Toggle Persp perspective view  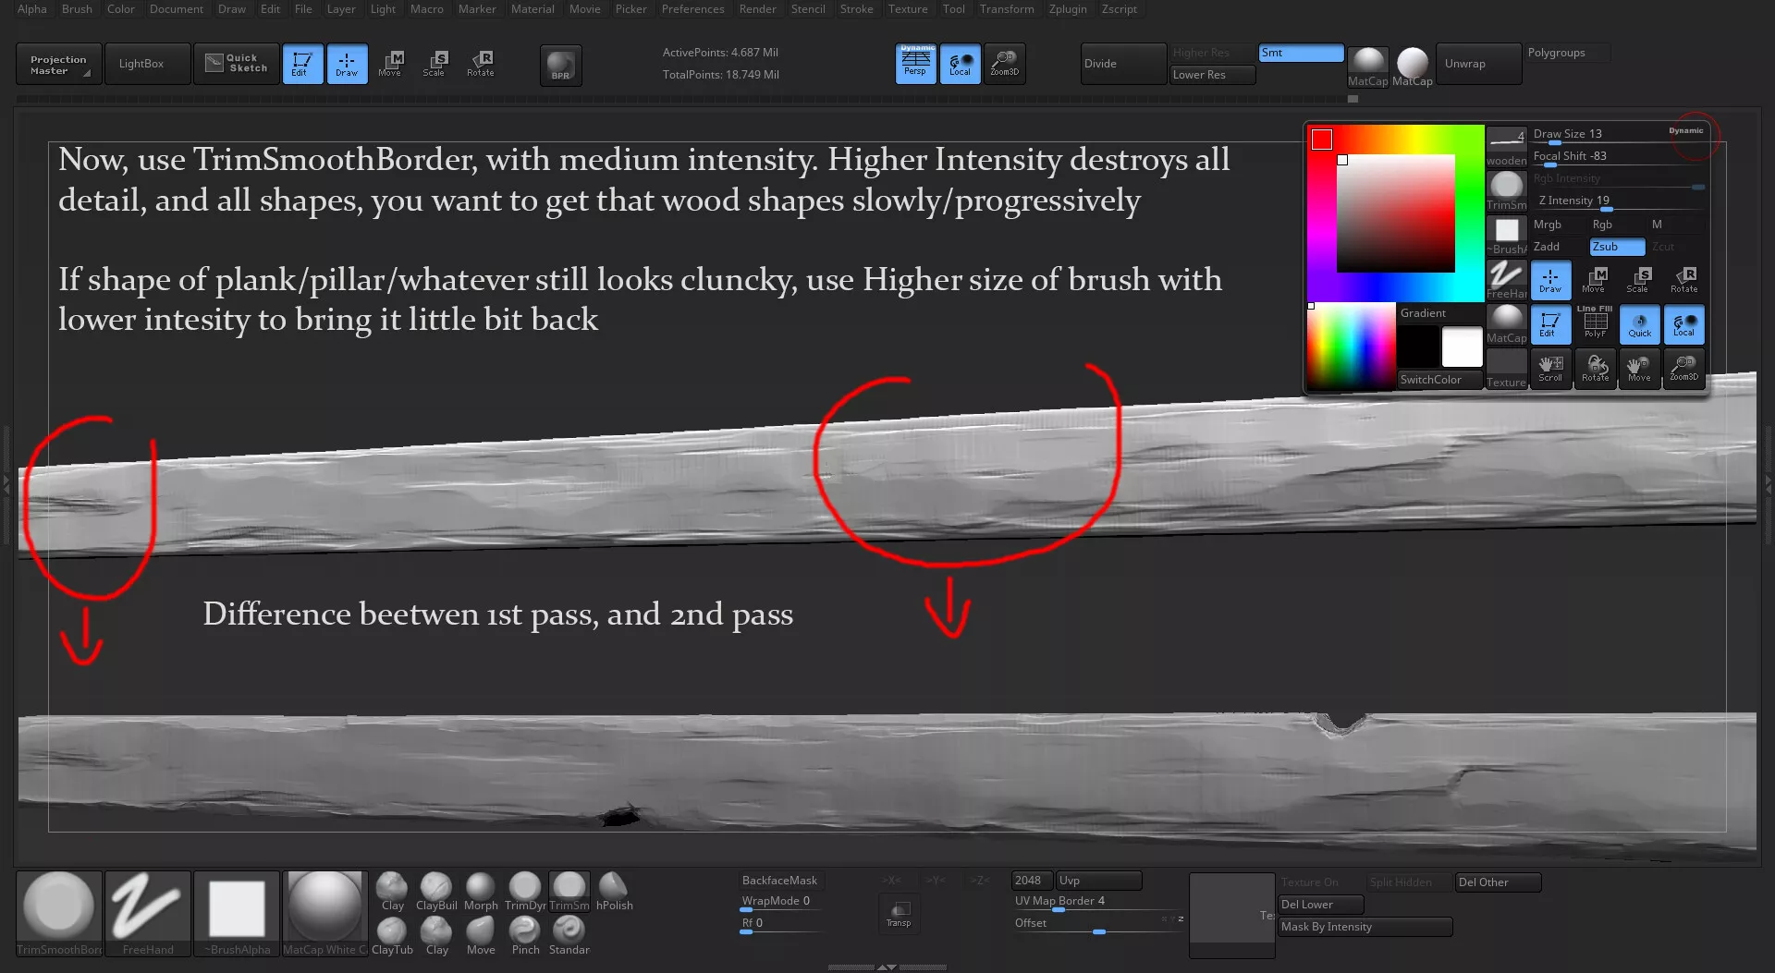(x=915, y=64)
